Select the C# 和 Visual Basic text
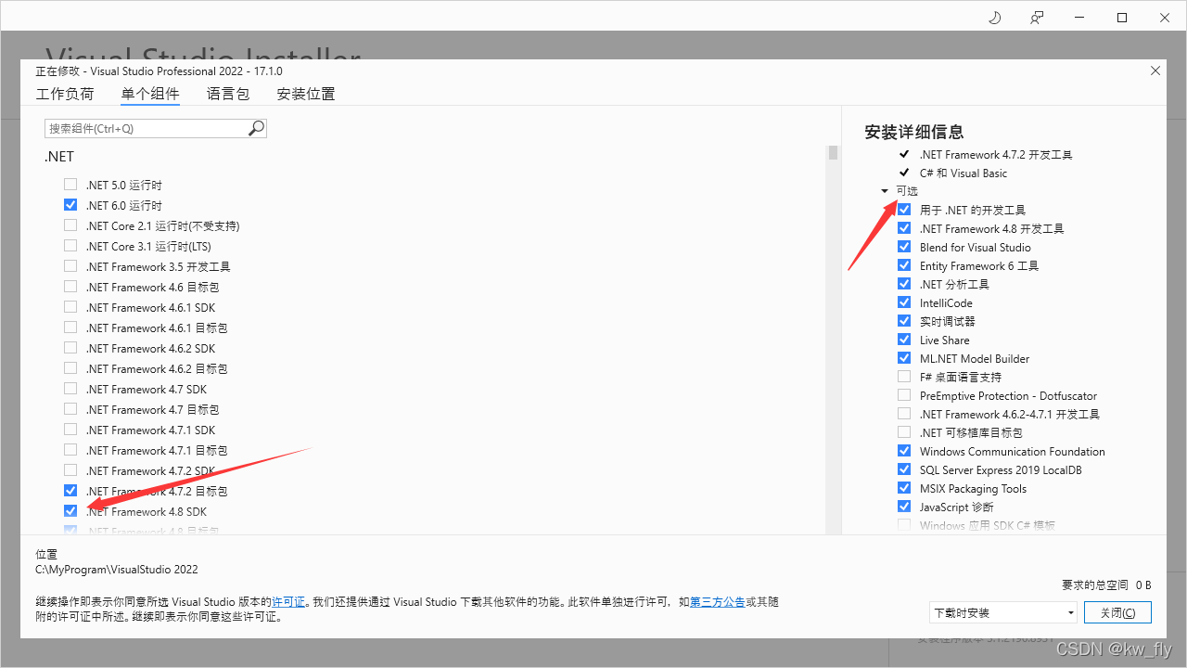Image resolution: width=1187 pixels, height=668 pixels. [964, 173]
